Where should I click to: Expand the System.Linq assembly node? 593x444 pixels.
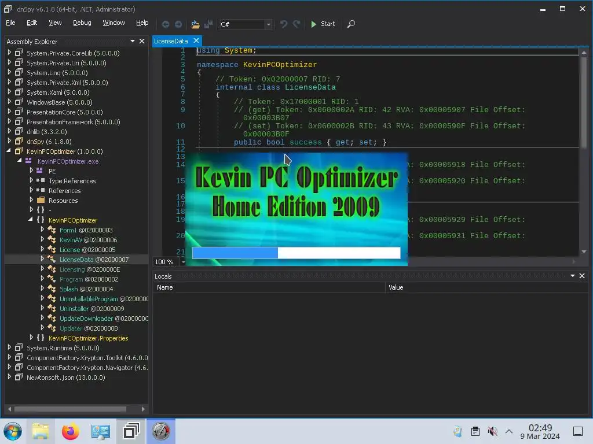(x=9, y=72)
